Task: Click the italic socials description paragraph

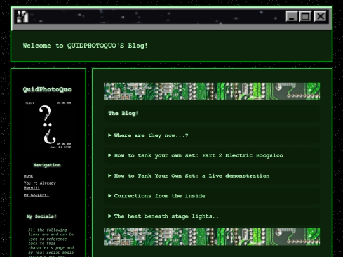Action: (51, 242)
